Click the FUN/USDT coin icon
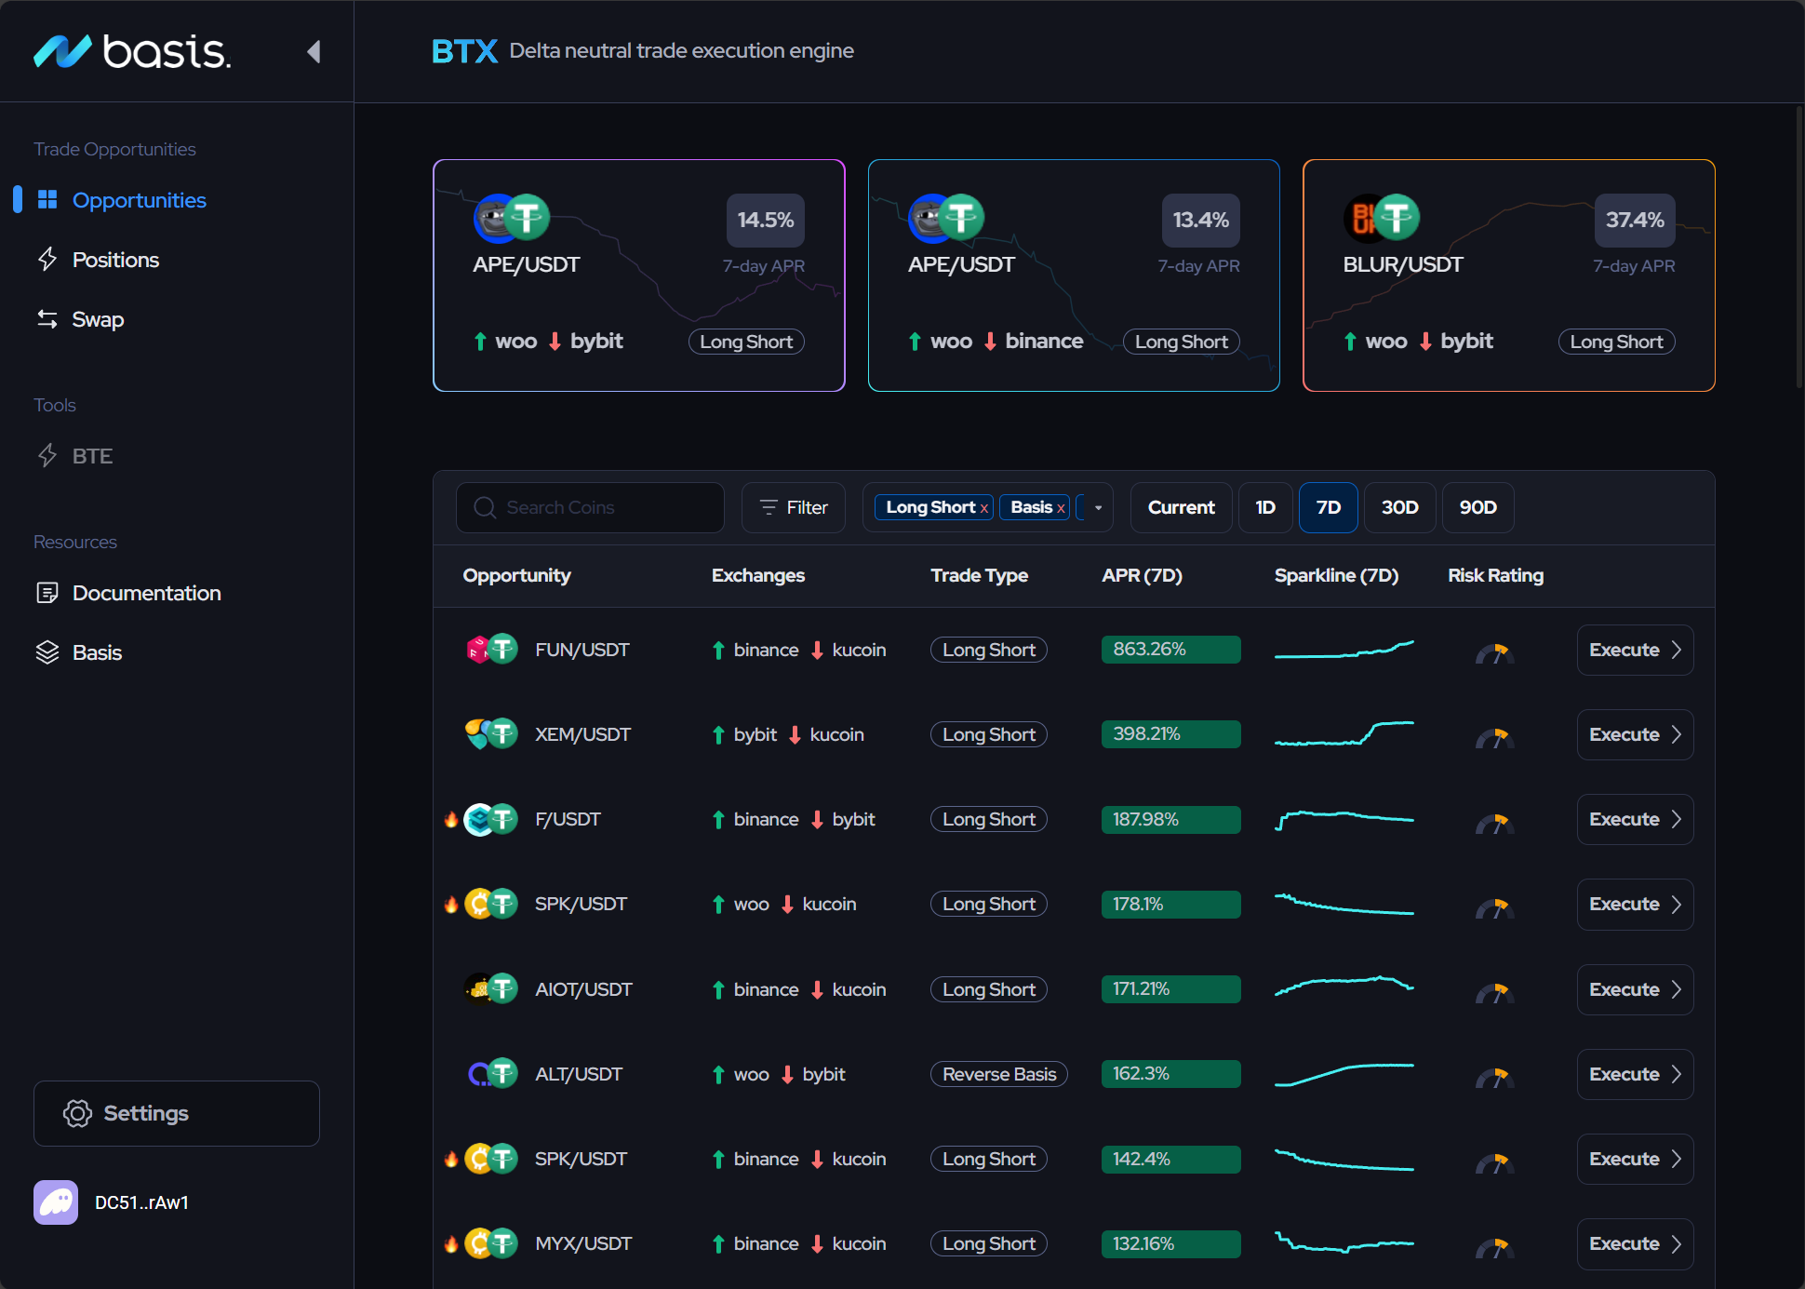This screenshot has width=1805, height=1289. tap(491, 649)
